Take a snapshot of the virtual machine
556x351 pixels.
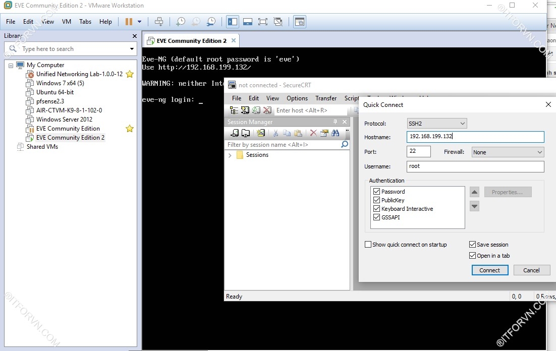tap(180, 22)
